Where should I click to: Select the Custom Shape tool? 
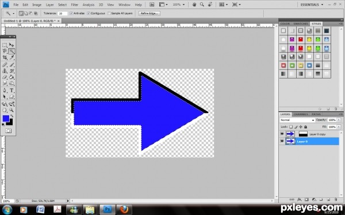[11, 97]
